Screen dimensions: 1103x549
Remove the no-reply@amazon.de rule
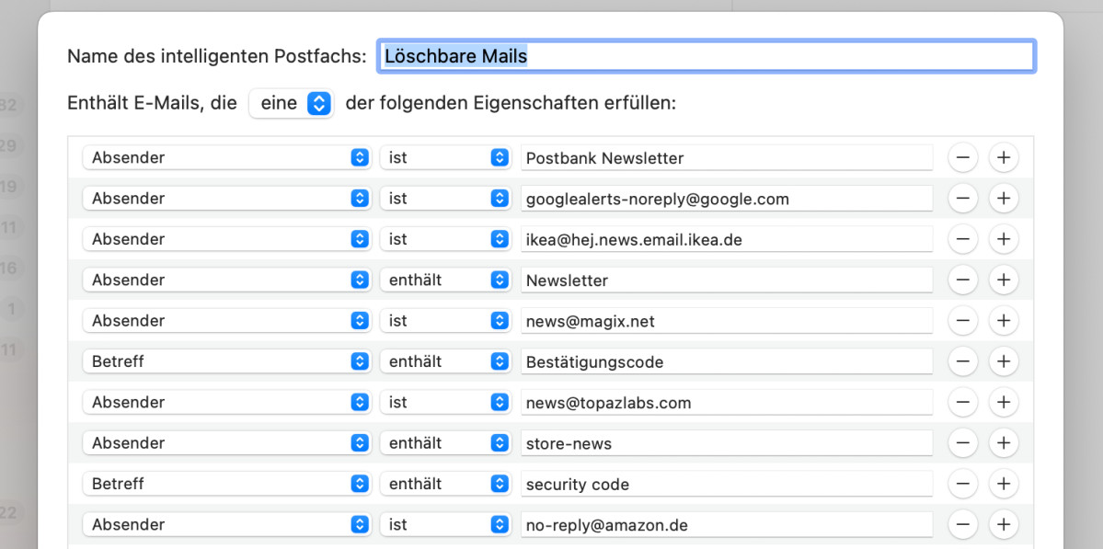tap(962, 525)
